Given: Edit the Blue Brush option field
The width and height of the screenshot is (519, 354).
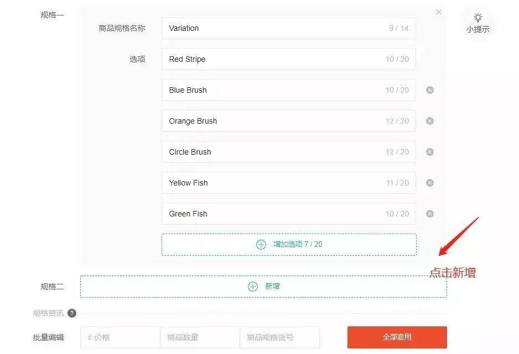Looking at the screenshot, I should pos(289,90).
